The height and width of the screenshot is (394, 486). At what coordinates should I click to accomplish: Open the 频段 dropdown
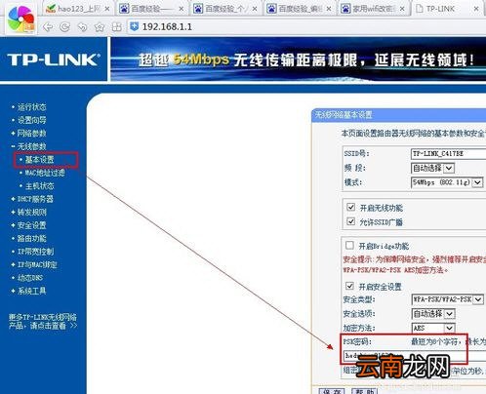pyautogui.click(x=432, y=168)
